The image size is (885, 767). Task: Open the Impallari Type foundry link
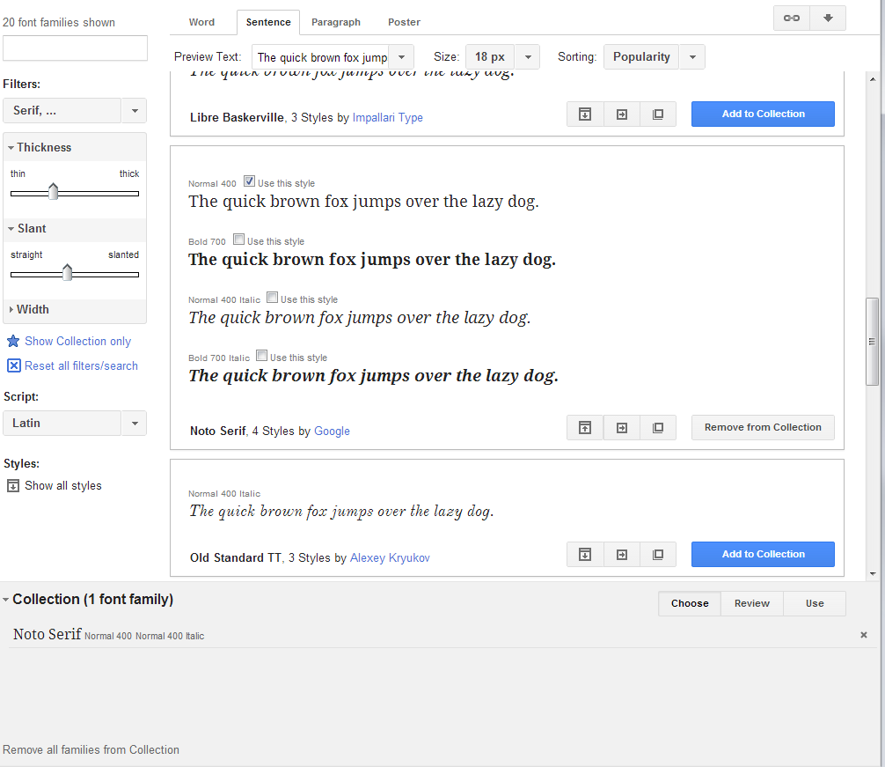pyautogui.click(x=388, y=116)
